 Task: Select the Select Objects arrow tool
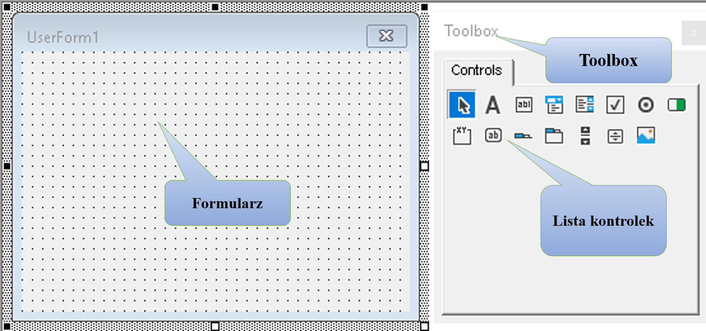pos(462,105)
